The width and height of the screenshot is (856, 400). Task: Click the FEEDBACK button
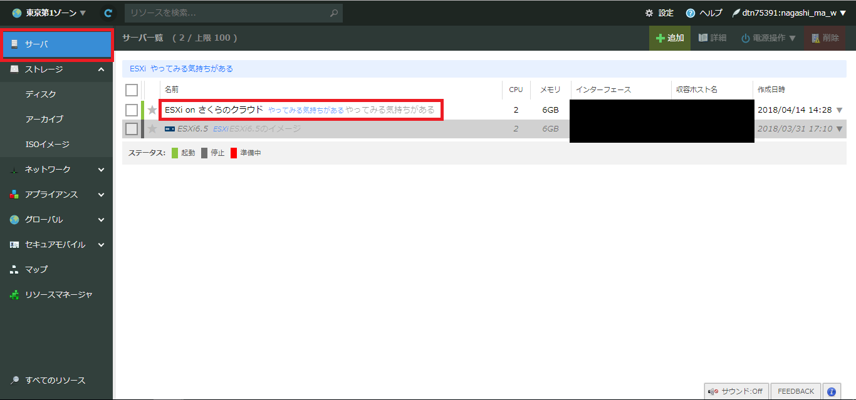tap(796, 391)
